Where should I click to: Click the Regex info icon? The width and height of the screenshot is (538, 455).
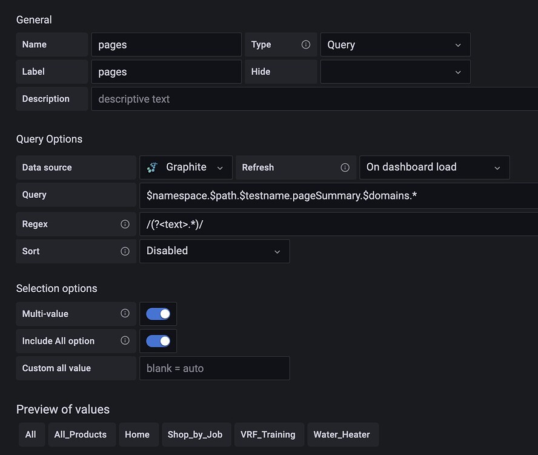pyautogui.click(x=125, y=223)
